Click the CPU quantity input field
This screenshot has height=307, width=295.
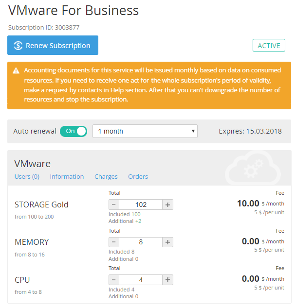coord(141,279)
